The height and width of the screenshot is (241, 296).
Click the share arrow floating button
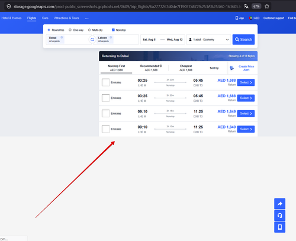[279, 204]
